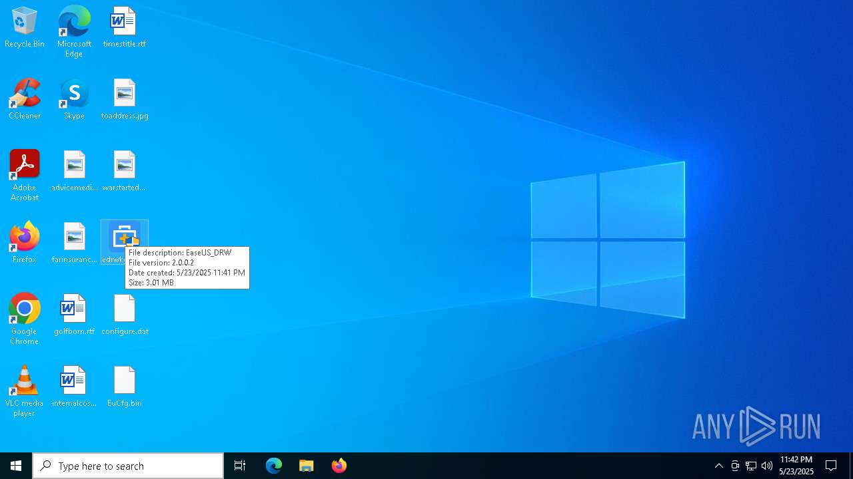
Task: Open the notification Action Center
Action: point(832,466)
